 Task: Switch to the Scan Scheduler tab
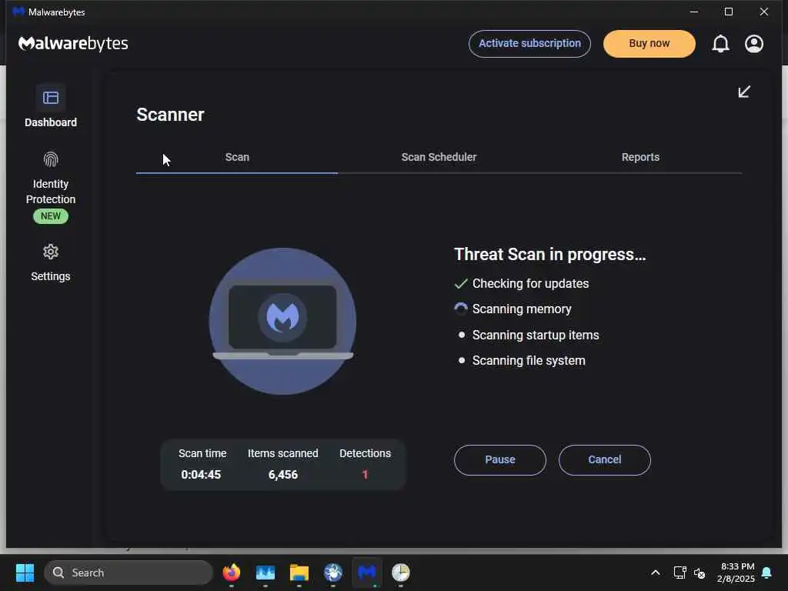coord(439,157)
